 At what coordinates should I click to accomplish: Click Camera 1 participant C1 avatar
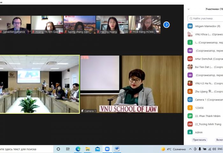click(x=190, y=99)
